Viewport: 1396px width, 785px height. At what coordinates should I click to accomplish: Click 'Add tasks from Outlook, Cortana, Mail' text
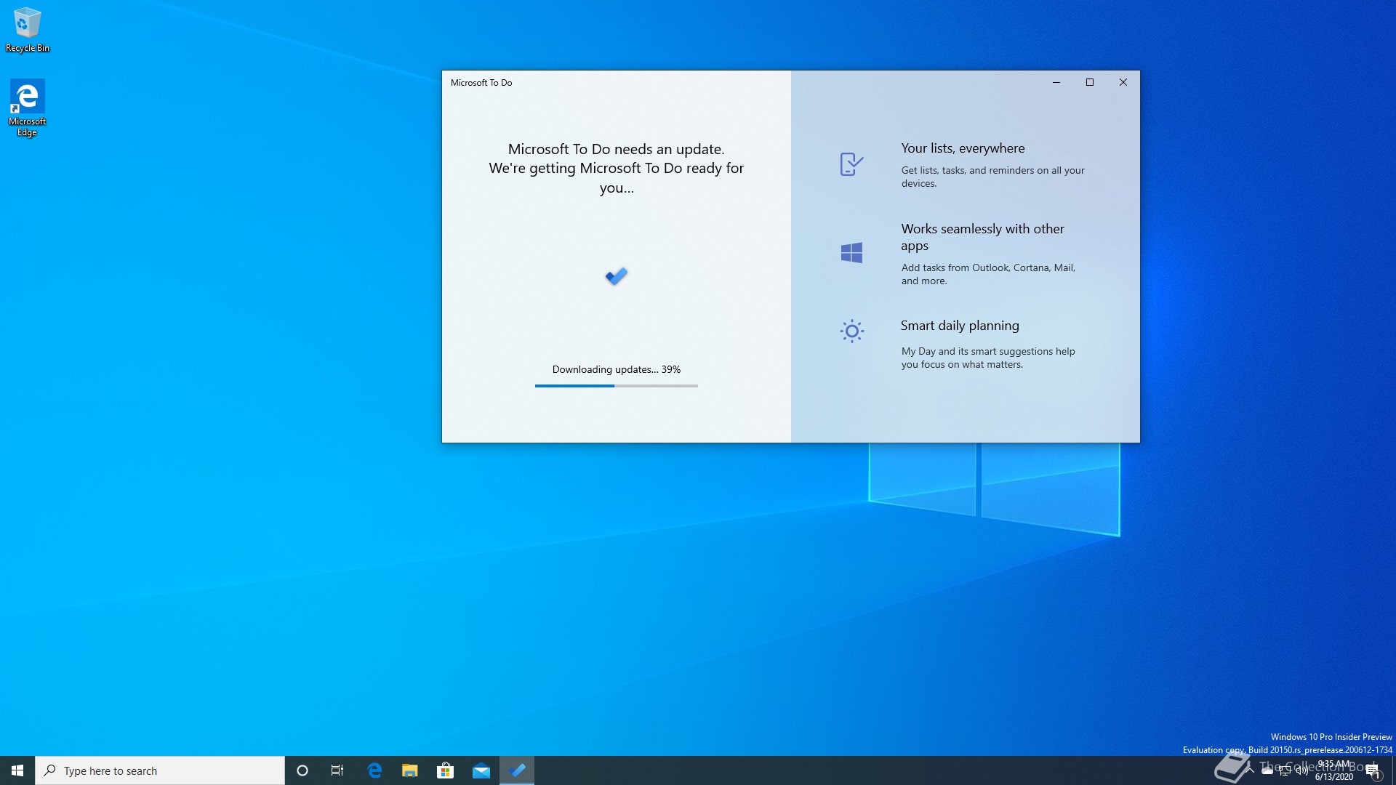(988, 274)
